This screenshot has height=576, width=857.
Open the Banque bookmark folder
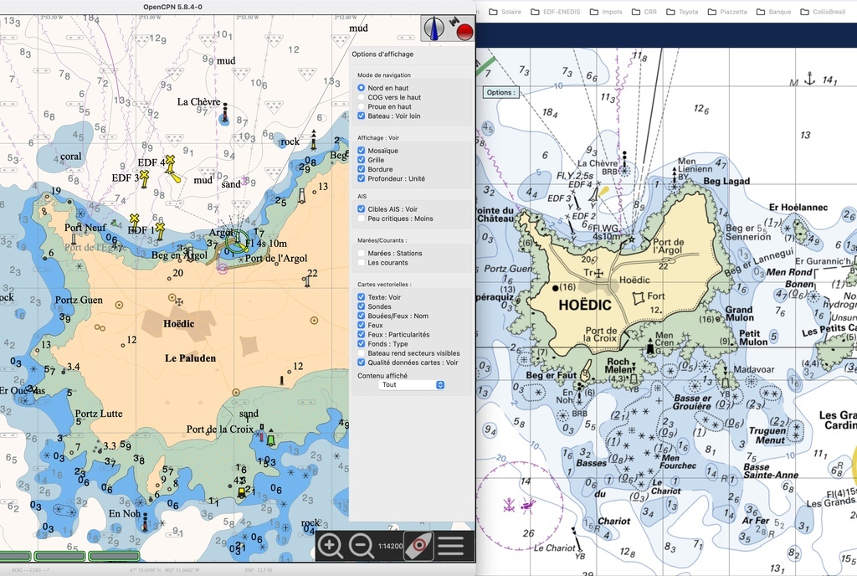point(774,12)
